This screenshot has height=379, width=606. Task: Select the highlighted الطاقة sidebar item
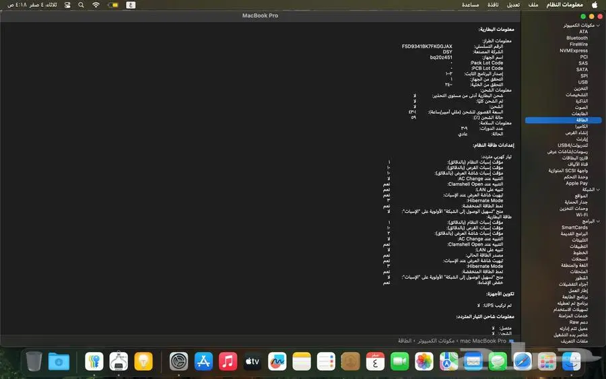coord(564,120)
